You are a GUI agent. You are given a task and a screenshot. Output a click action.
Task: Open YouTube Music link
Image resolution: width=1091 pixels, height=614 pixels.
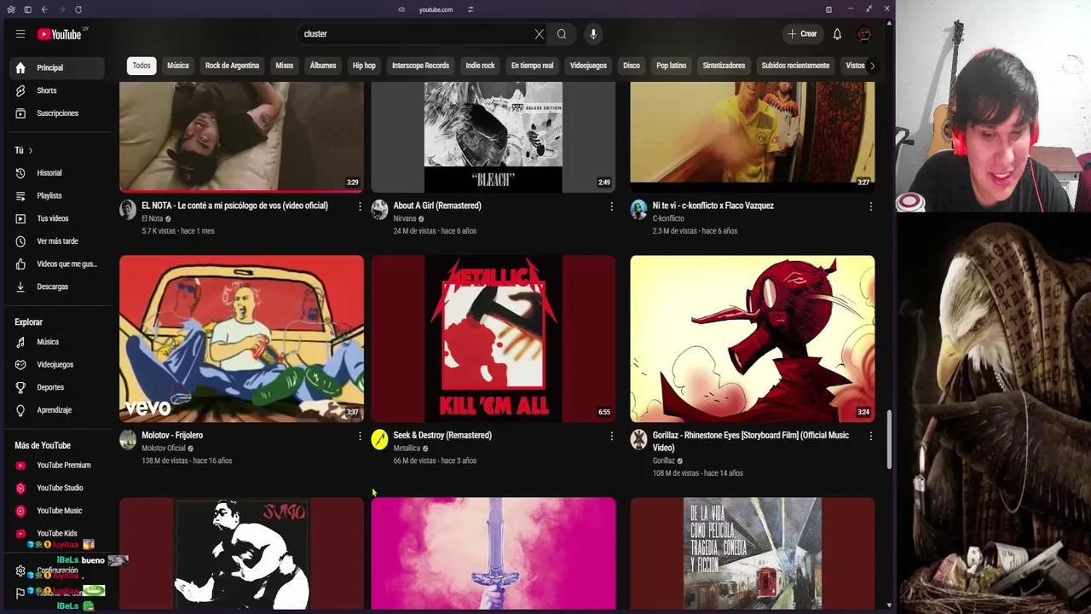(56, 511)
